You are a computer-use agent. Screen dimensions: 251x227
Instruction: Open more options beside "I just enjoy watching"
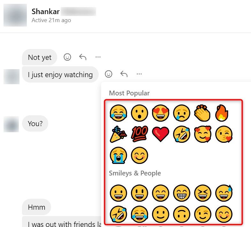click(139, 74)
